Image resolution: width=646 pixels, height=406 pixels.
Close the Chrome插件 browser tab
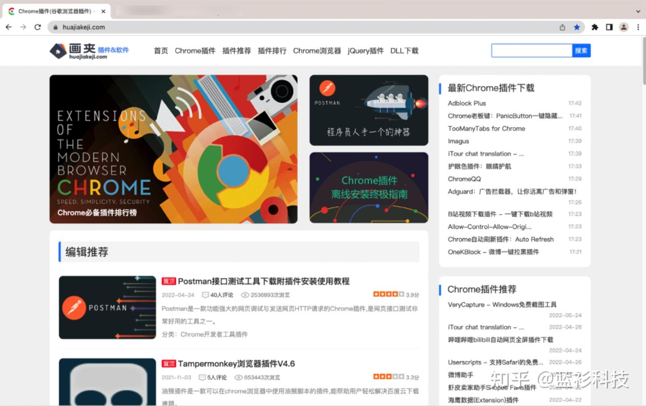click(x=104, y=11)
